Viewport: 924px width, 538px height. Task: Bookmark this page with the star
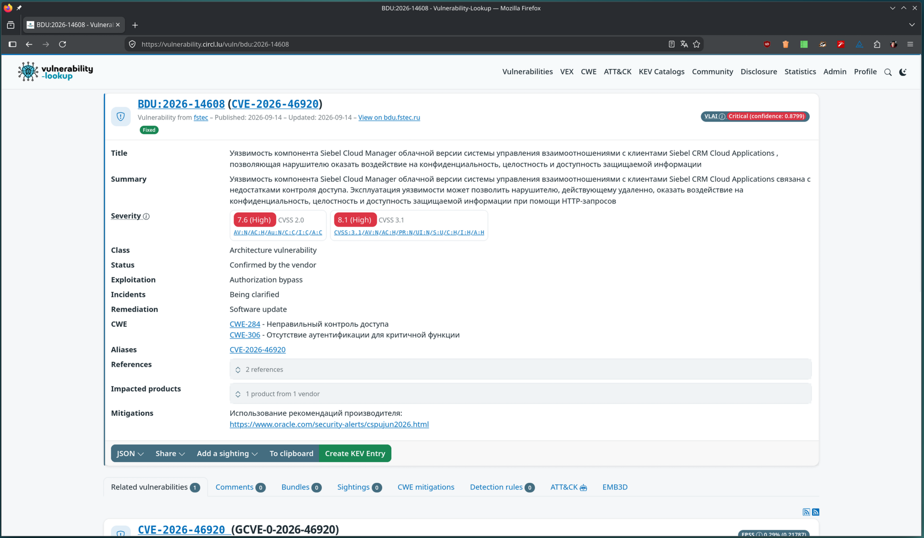[x=696, y=44]
